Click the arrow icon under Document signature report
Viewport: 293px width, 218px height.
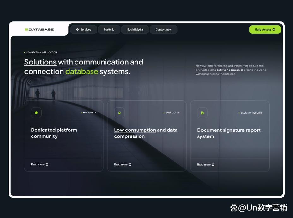[213, 165]
